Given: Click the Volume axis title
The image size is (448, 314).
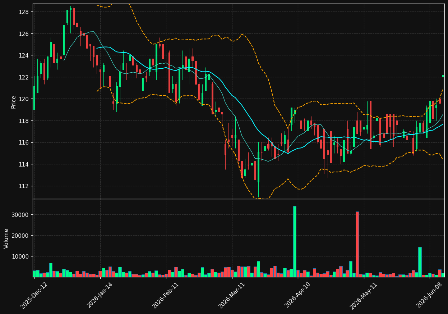Looking at the screenshot, I should coord(6,238).
